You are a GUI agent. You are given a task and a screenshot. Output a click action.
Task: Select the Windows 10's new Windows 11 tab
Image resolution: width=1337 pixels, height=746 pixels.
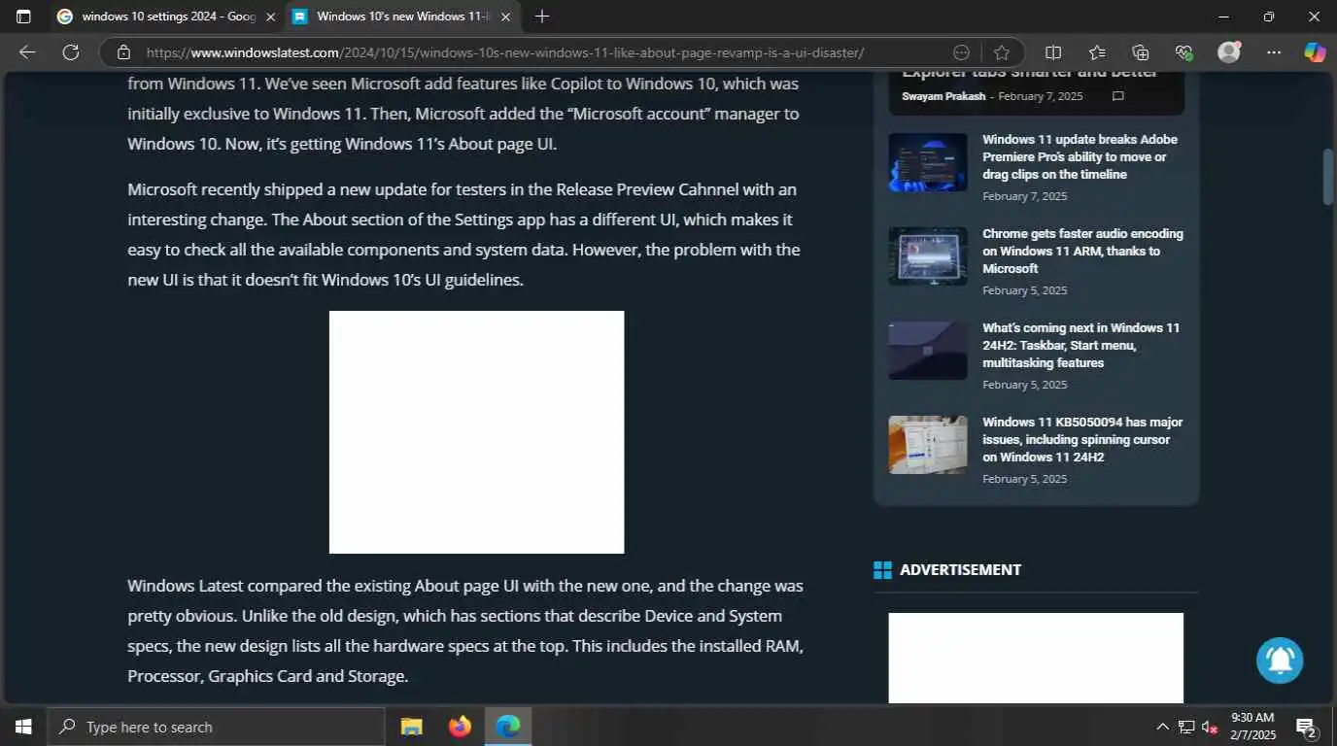[x=403, y=17]
